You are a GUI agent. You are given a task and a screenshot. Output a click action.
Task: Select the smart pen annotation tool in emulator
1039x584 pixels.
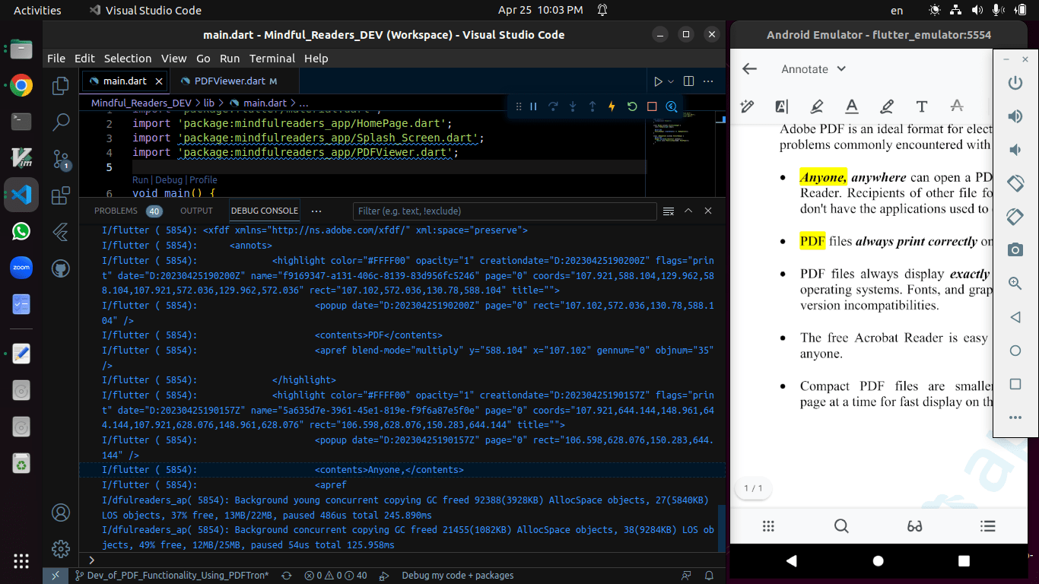[747, 106]
